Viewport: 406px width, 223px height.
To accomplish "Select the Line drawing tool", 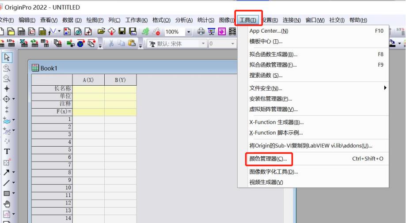I will [7, 183].
